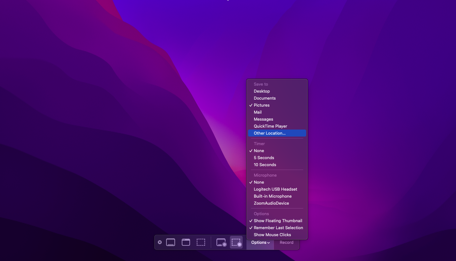Select the Capture Entire Screen icon
Image resolution: width=456 pixels, height=261 pixels.
[171, 242]
